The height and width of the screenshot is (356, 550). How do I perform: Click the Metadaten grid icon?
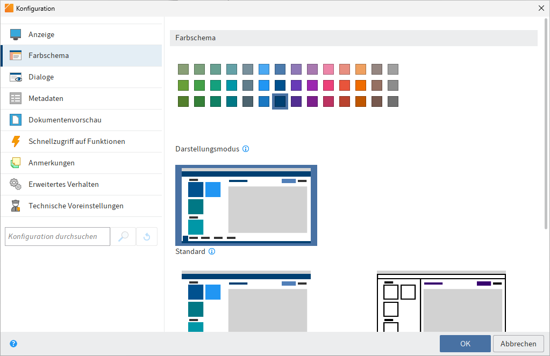[16, 99]
